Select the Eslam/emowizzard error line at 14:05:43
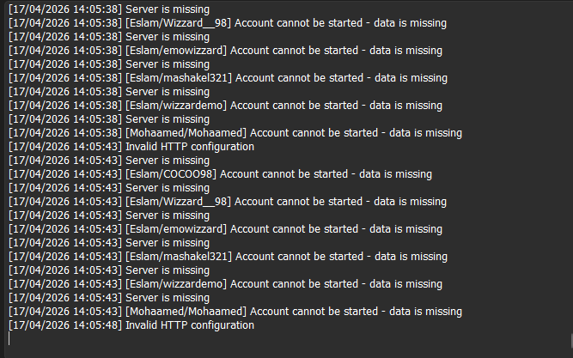The image size is (573, 358). click(x=225, y=229)
